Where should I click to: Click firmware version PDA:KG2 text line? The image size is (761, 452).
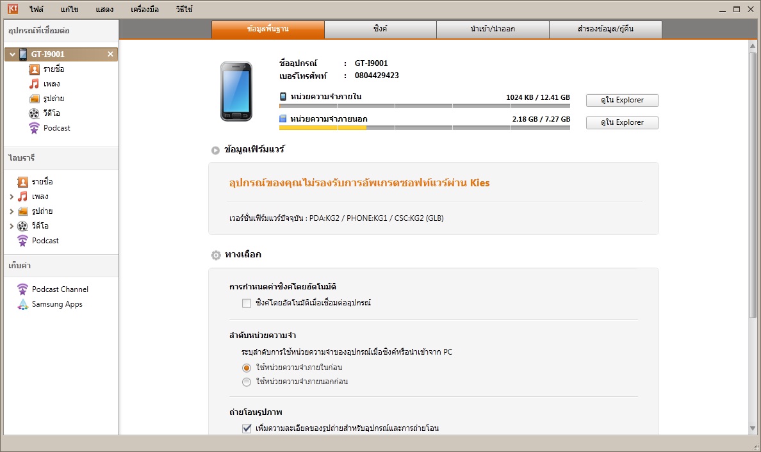[336, 218]
